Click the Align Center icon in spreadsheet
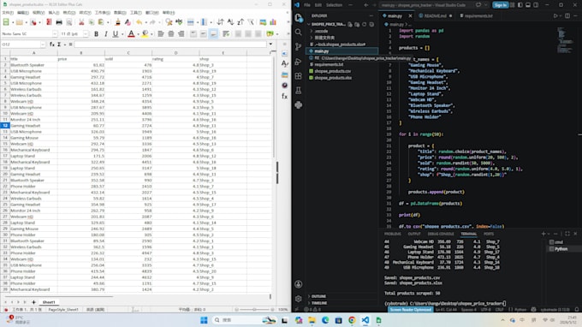Image resolution: width=582 pixels, height=327 pixels. (x=171, y=33)
